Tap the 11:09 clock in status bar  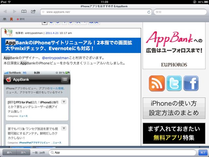pyautogui.click(x=104, y=2)
